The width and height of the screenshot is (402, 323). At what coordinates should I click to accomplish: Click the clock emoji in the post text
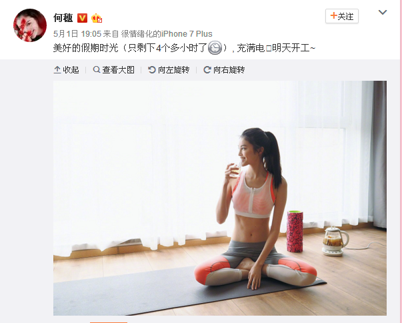tap(215, 48)
